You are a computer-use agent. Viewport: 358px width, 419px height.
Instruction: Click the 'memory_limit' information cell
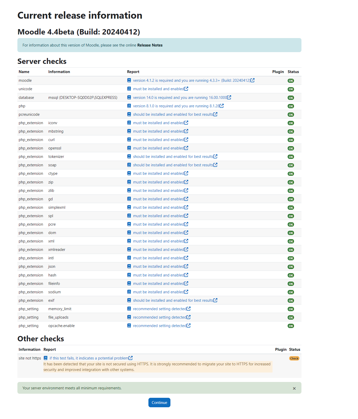tap(60, 309)
